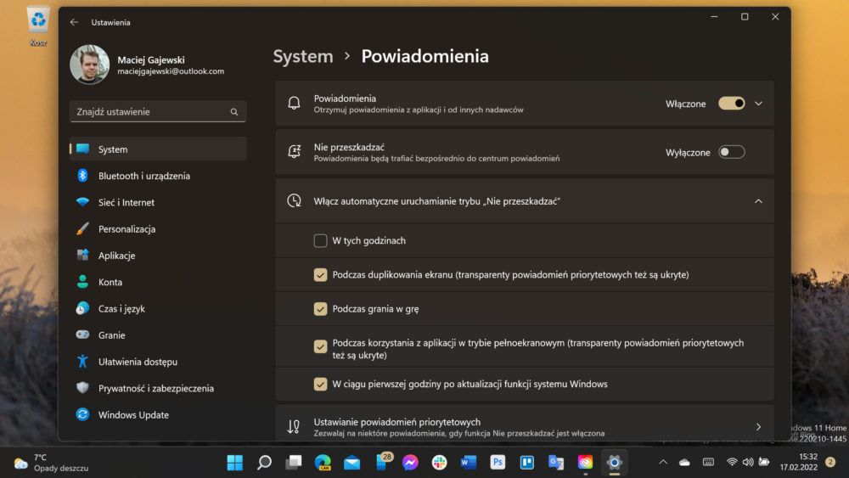
Task: Show hidden tray icons chevron
Action: (x=663, y=463)
